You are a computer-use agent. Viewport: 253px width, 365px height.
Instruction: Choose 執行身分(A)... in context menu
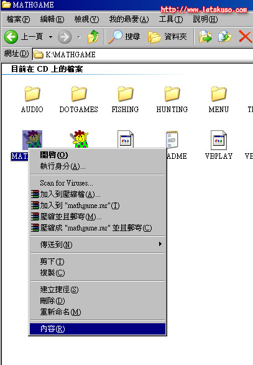tap(98, 166)
